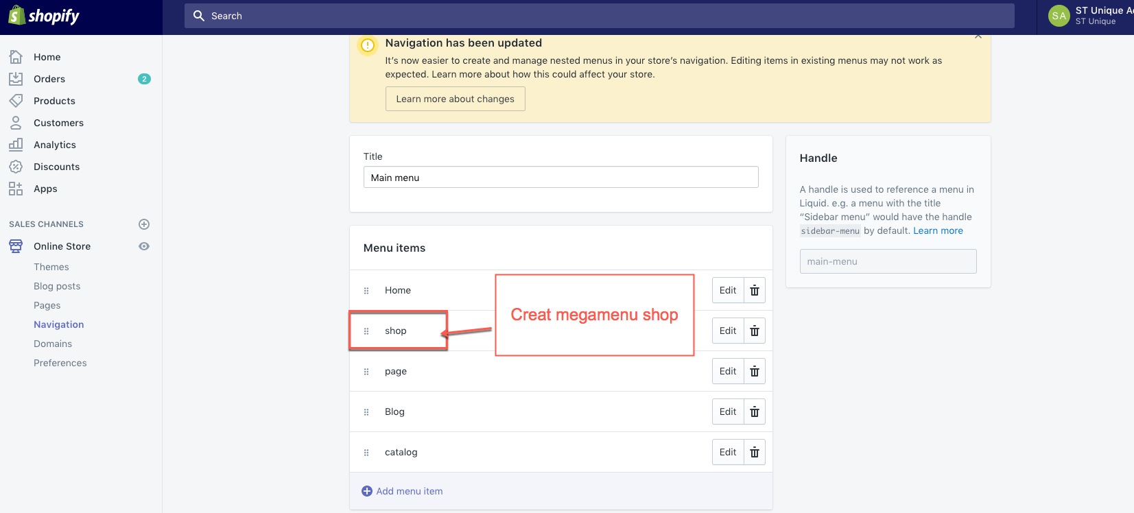This screenshot has width=1134, height=513.
Task: Focus the top Search field
Action: coord(599,16)
